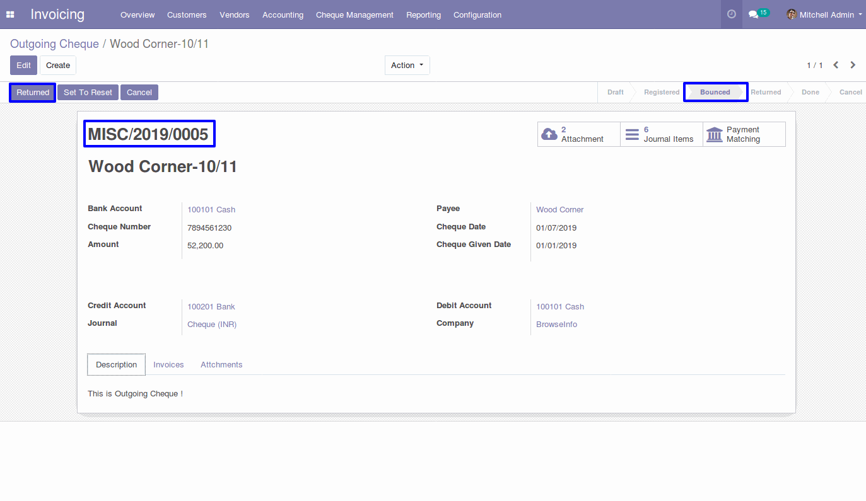The width and height of the screenshot is (866, 501).
Task: Click the Set To Reset button
Action: pyautogui.click(x=88, y=93)
